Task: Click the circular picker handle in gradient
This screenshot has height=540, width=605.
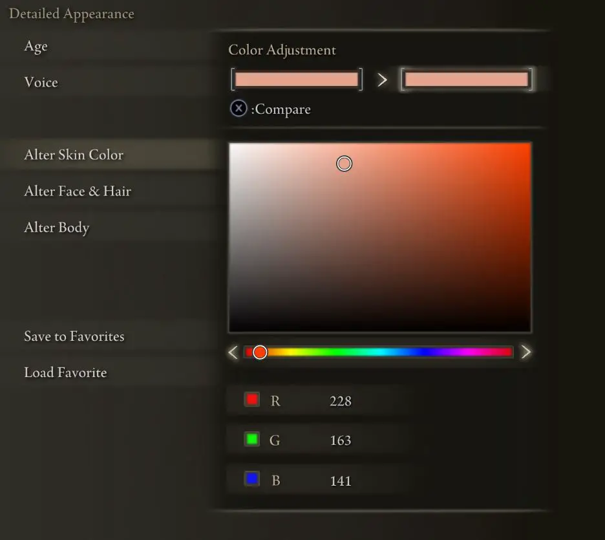Action: pos(344,164)
